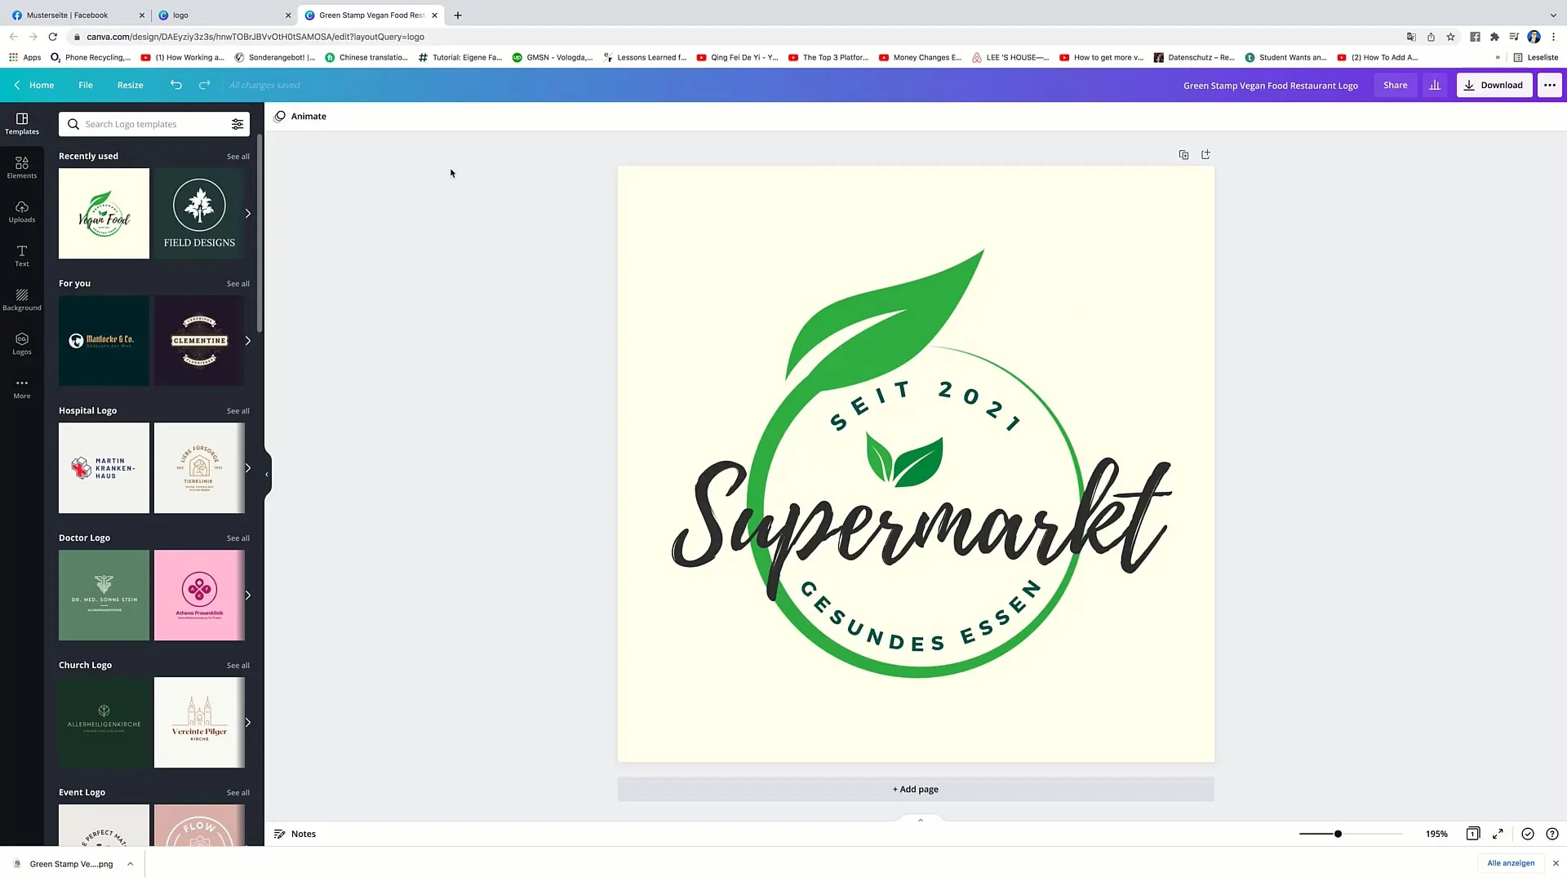Open the Background sidebar panel
The image size is (1567, 881).
click(x=22, y=299)
